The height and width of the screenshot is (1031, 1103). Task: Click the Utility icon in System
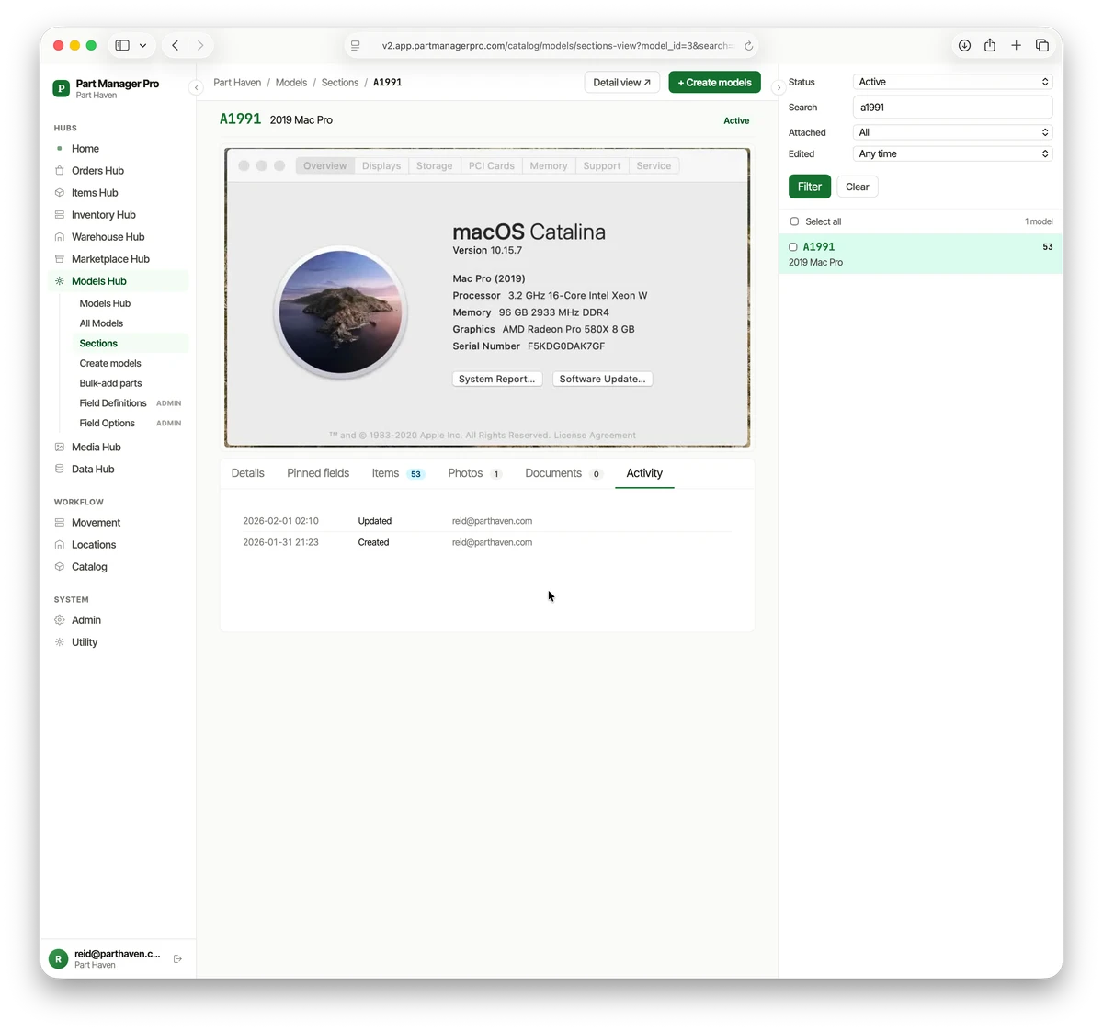pos(60,642)
